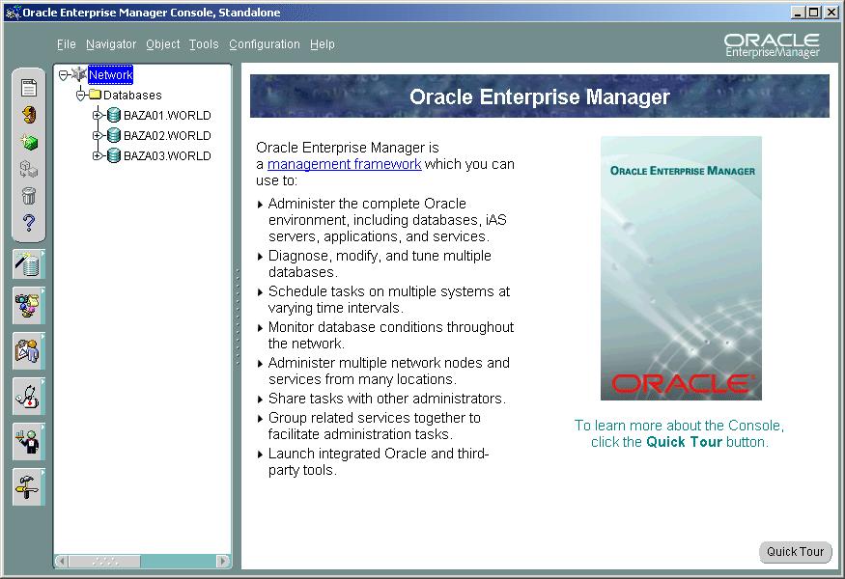Open the Configuration menu
Screen dimensions: 845x579
pyautogui.click(x=264, y=44)
